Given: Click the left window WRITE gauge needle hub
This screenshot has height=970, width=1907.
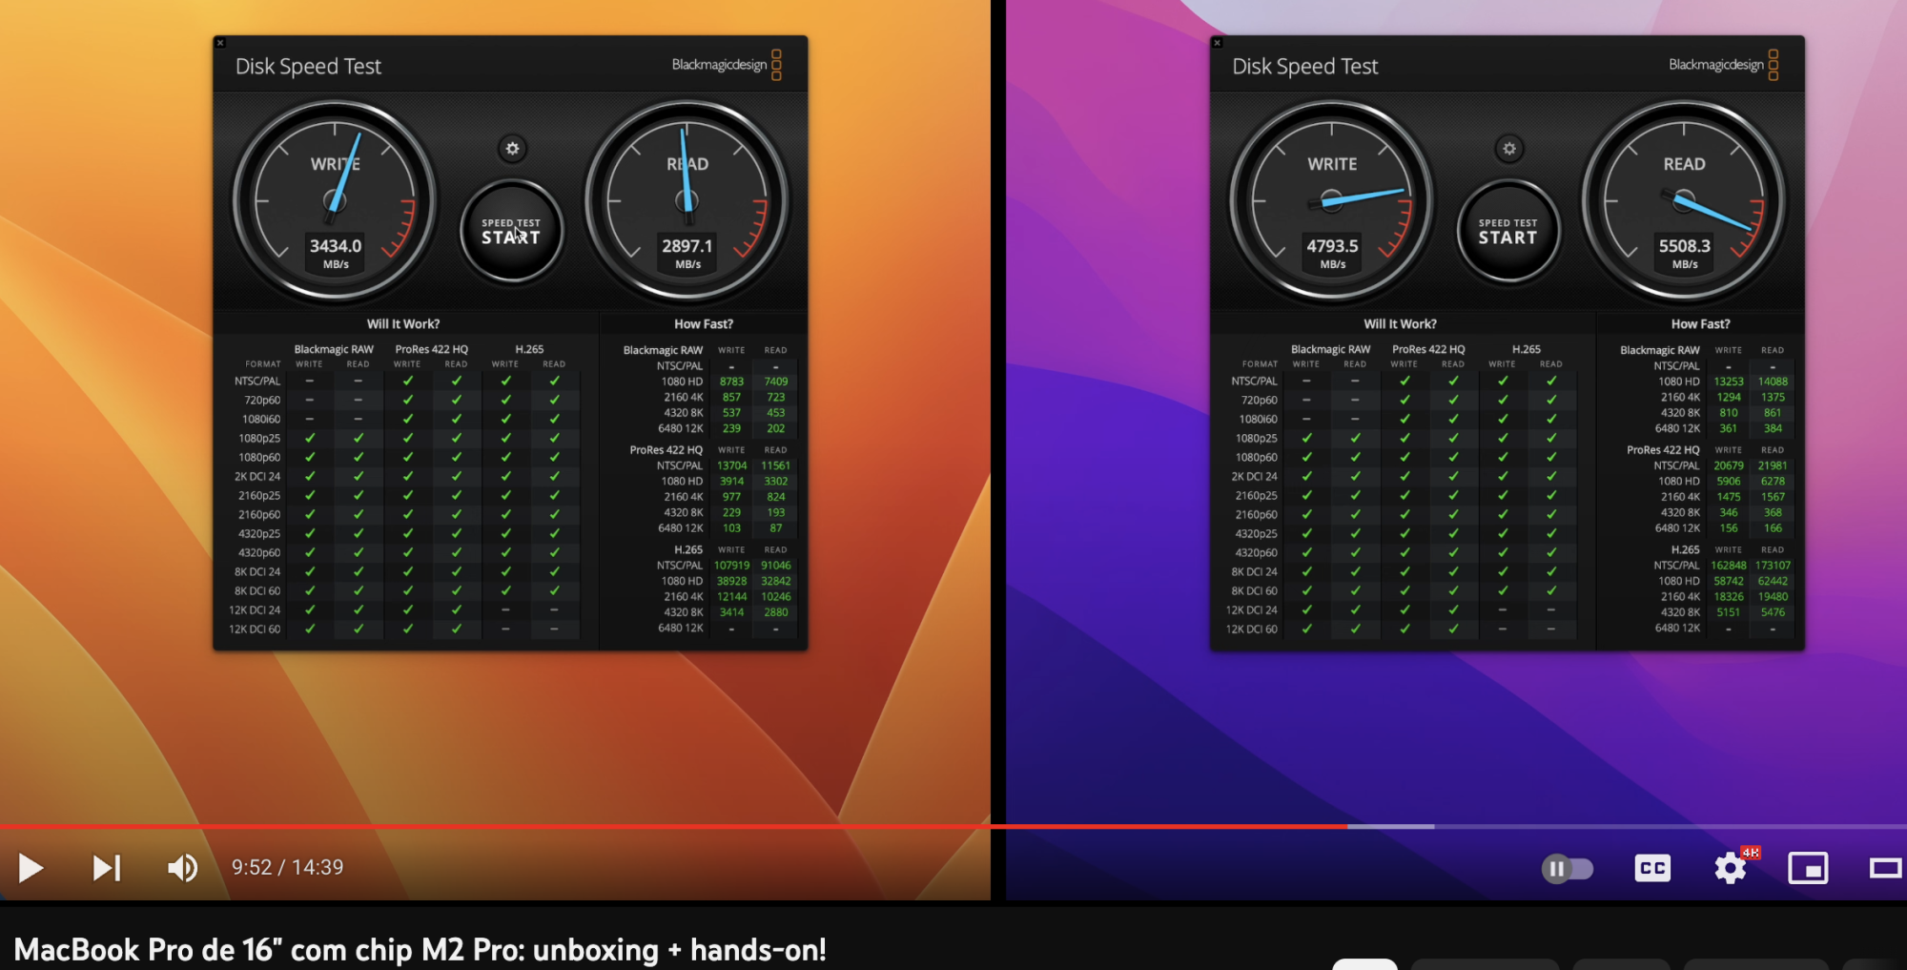Looking at the screenshot, I should coord(335,201).
